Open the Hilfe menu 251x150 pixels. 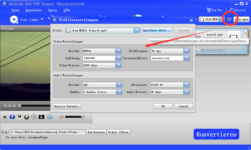coord(67,10)
